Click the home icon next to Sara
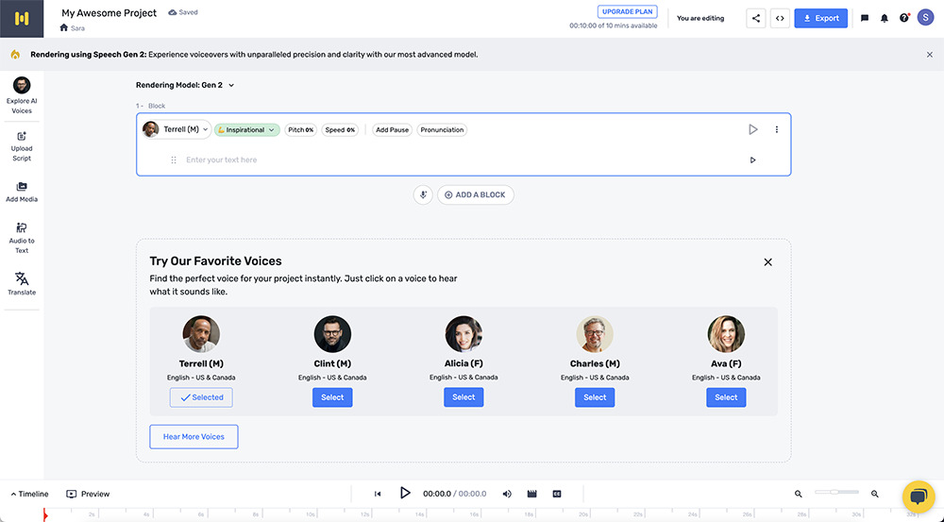Viewport: 944px width, 522px height. (64, 27)
